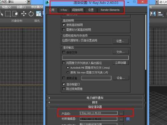Image resolution: width=167 pixels, height=125 pixels.
Task: Switch to the V-Ray tab
Action: point(64,10)
